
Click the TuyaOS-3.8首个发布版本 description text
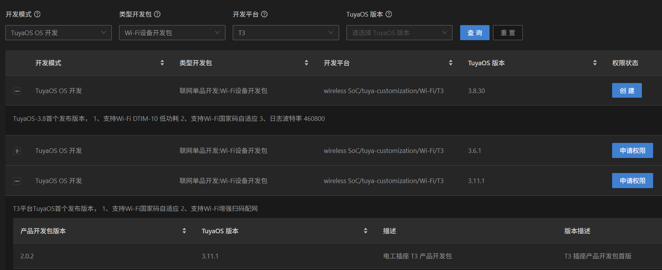click(169, 119)
